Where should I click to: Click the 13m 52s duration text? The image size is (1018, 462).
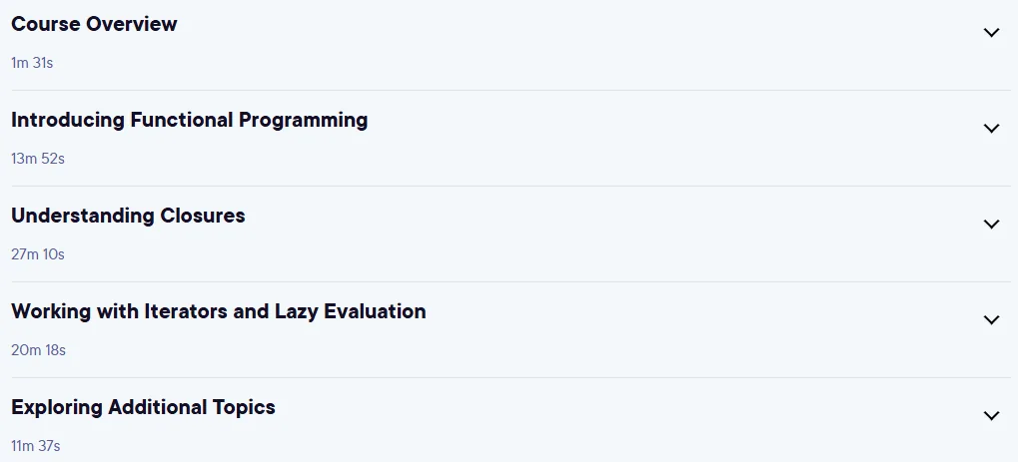(x=38, y=159)
